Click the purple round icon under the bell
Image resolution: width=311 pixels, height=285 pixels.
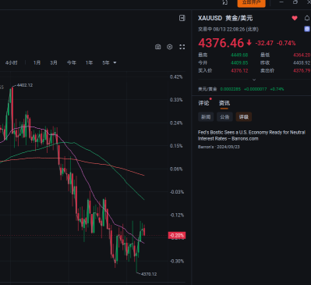coord(307,29)
